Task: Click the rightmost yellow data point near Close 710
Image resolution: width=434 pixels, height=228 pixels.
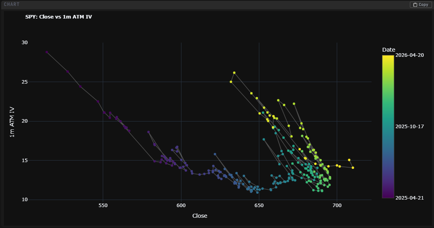Action: [x=353, y=168]
